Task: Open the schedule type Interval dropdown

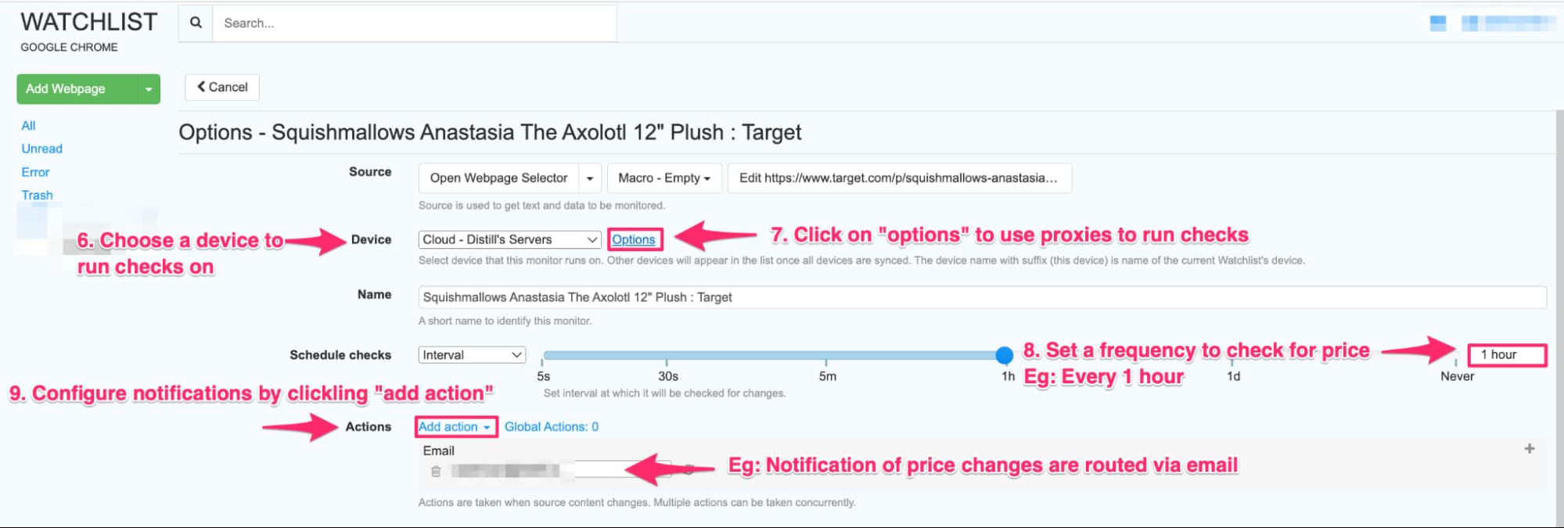Action: click(x=470, y=354)
